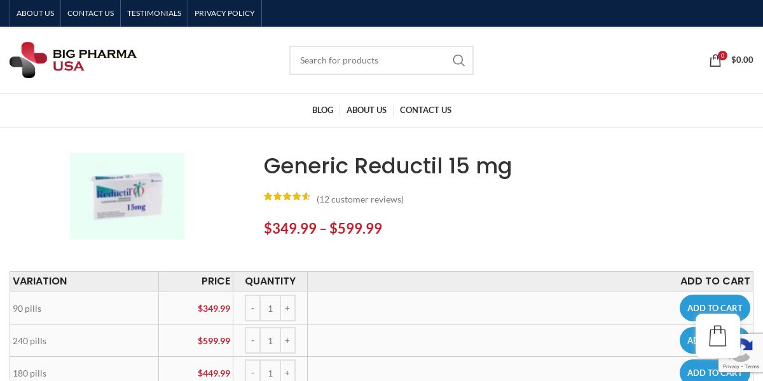Click the star rating icons

(287, 197)
